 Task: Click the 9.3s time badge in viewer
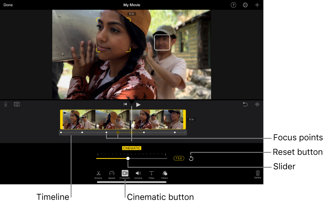[132, 14]
